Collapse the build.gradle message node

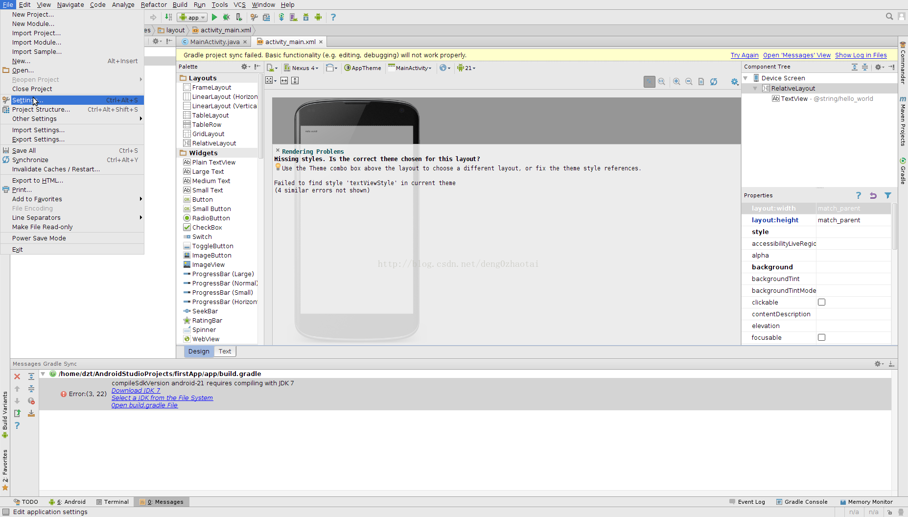[x=43, y=374]
